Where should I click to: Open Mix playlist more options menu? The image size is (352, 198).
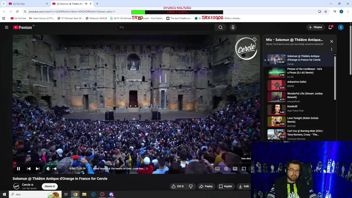(332, 49)
